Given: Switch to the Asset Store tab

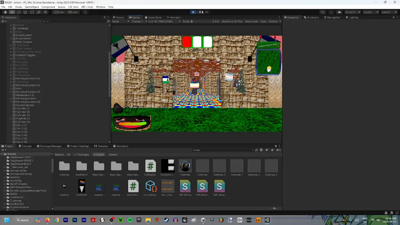Looking at the screenshot, I should pos(153,17).
